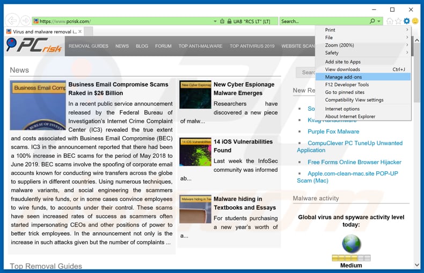Expand search provider dropdown arrow
The width and height of the screenshot is (424, 273).
[x=379, y=21]
